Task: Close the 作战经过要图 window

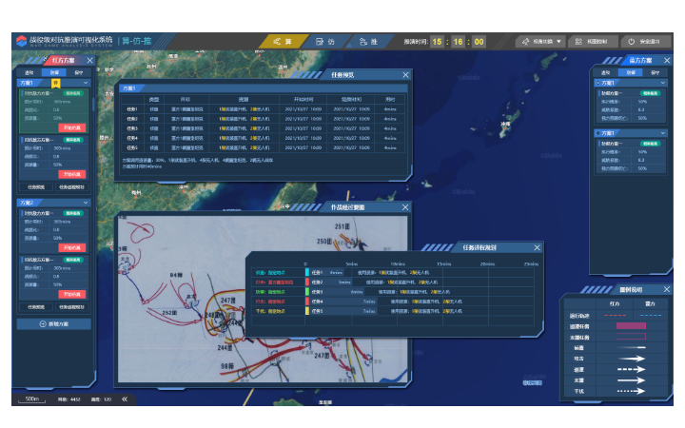Action: [405, 207]
